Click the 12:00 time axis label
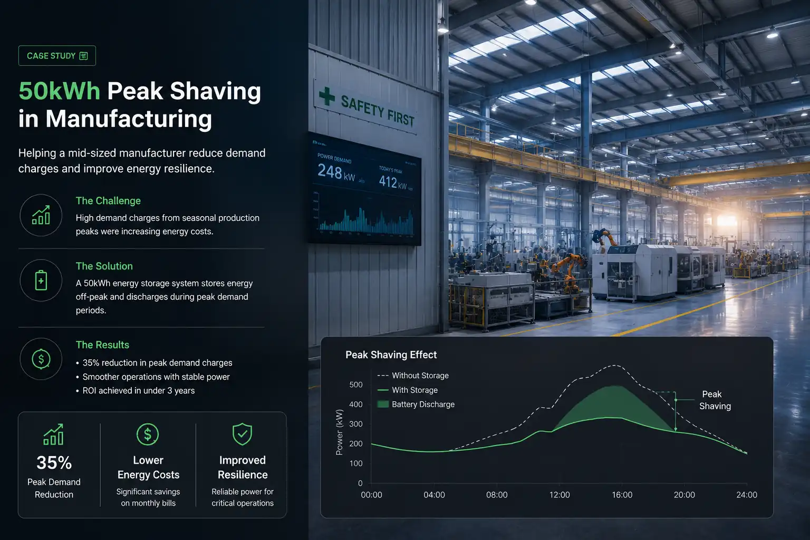Viewport: 810px width, 540px height. point(560,495)
